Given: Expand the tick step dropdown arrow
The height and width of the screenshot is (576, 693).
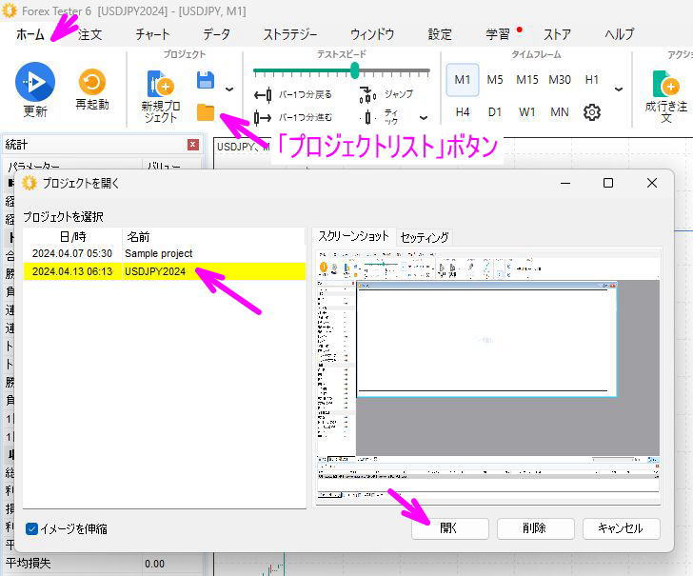Looking at the screenshot, I should coord(424,118).
